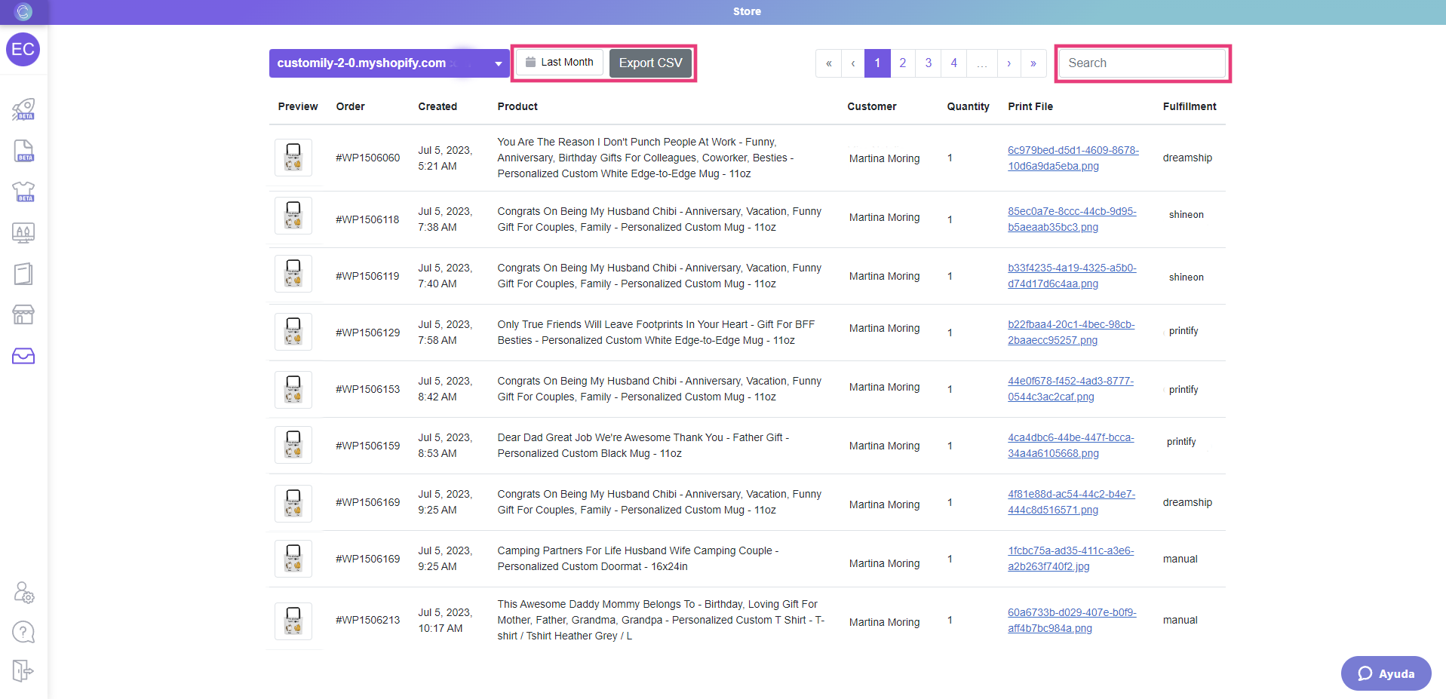Open print file link for order #WP1506060
Viewport: 1446px width, 699px height.
click(x=1073, y=158)
